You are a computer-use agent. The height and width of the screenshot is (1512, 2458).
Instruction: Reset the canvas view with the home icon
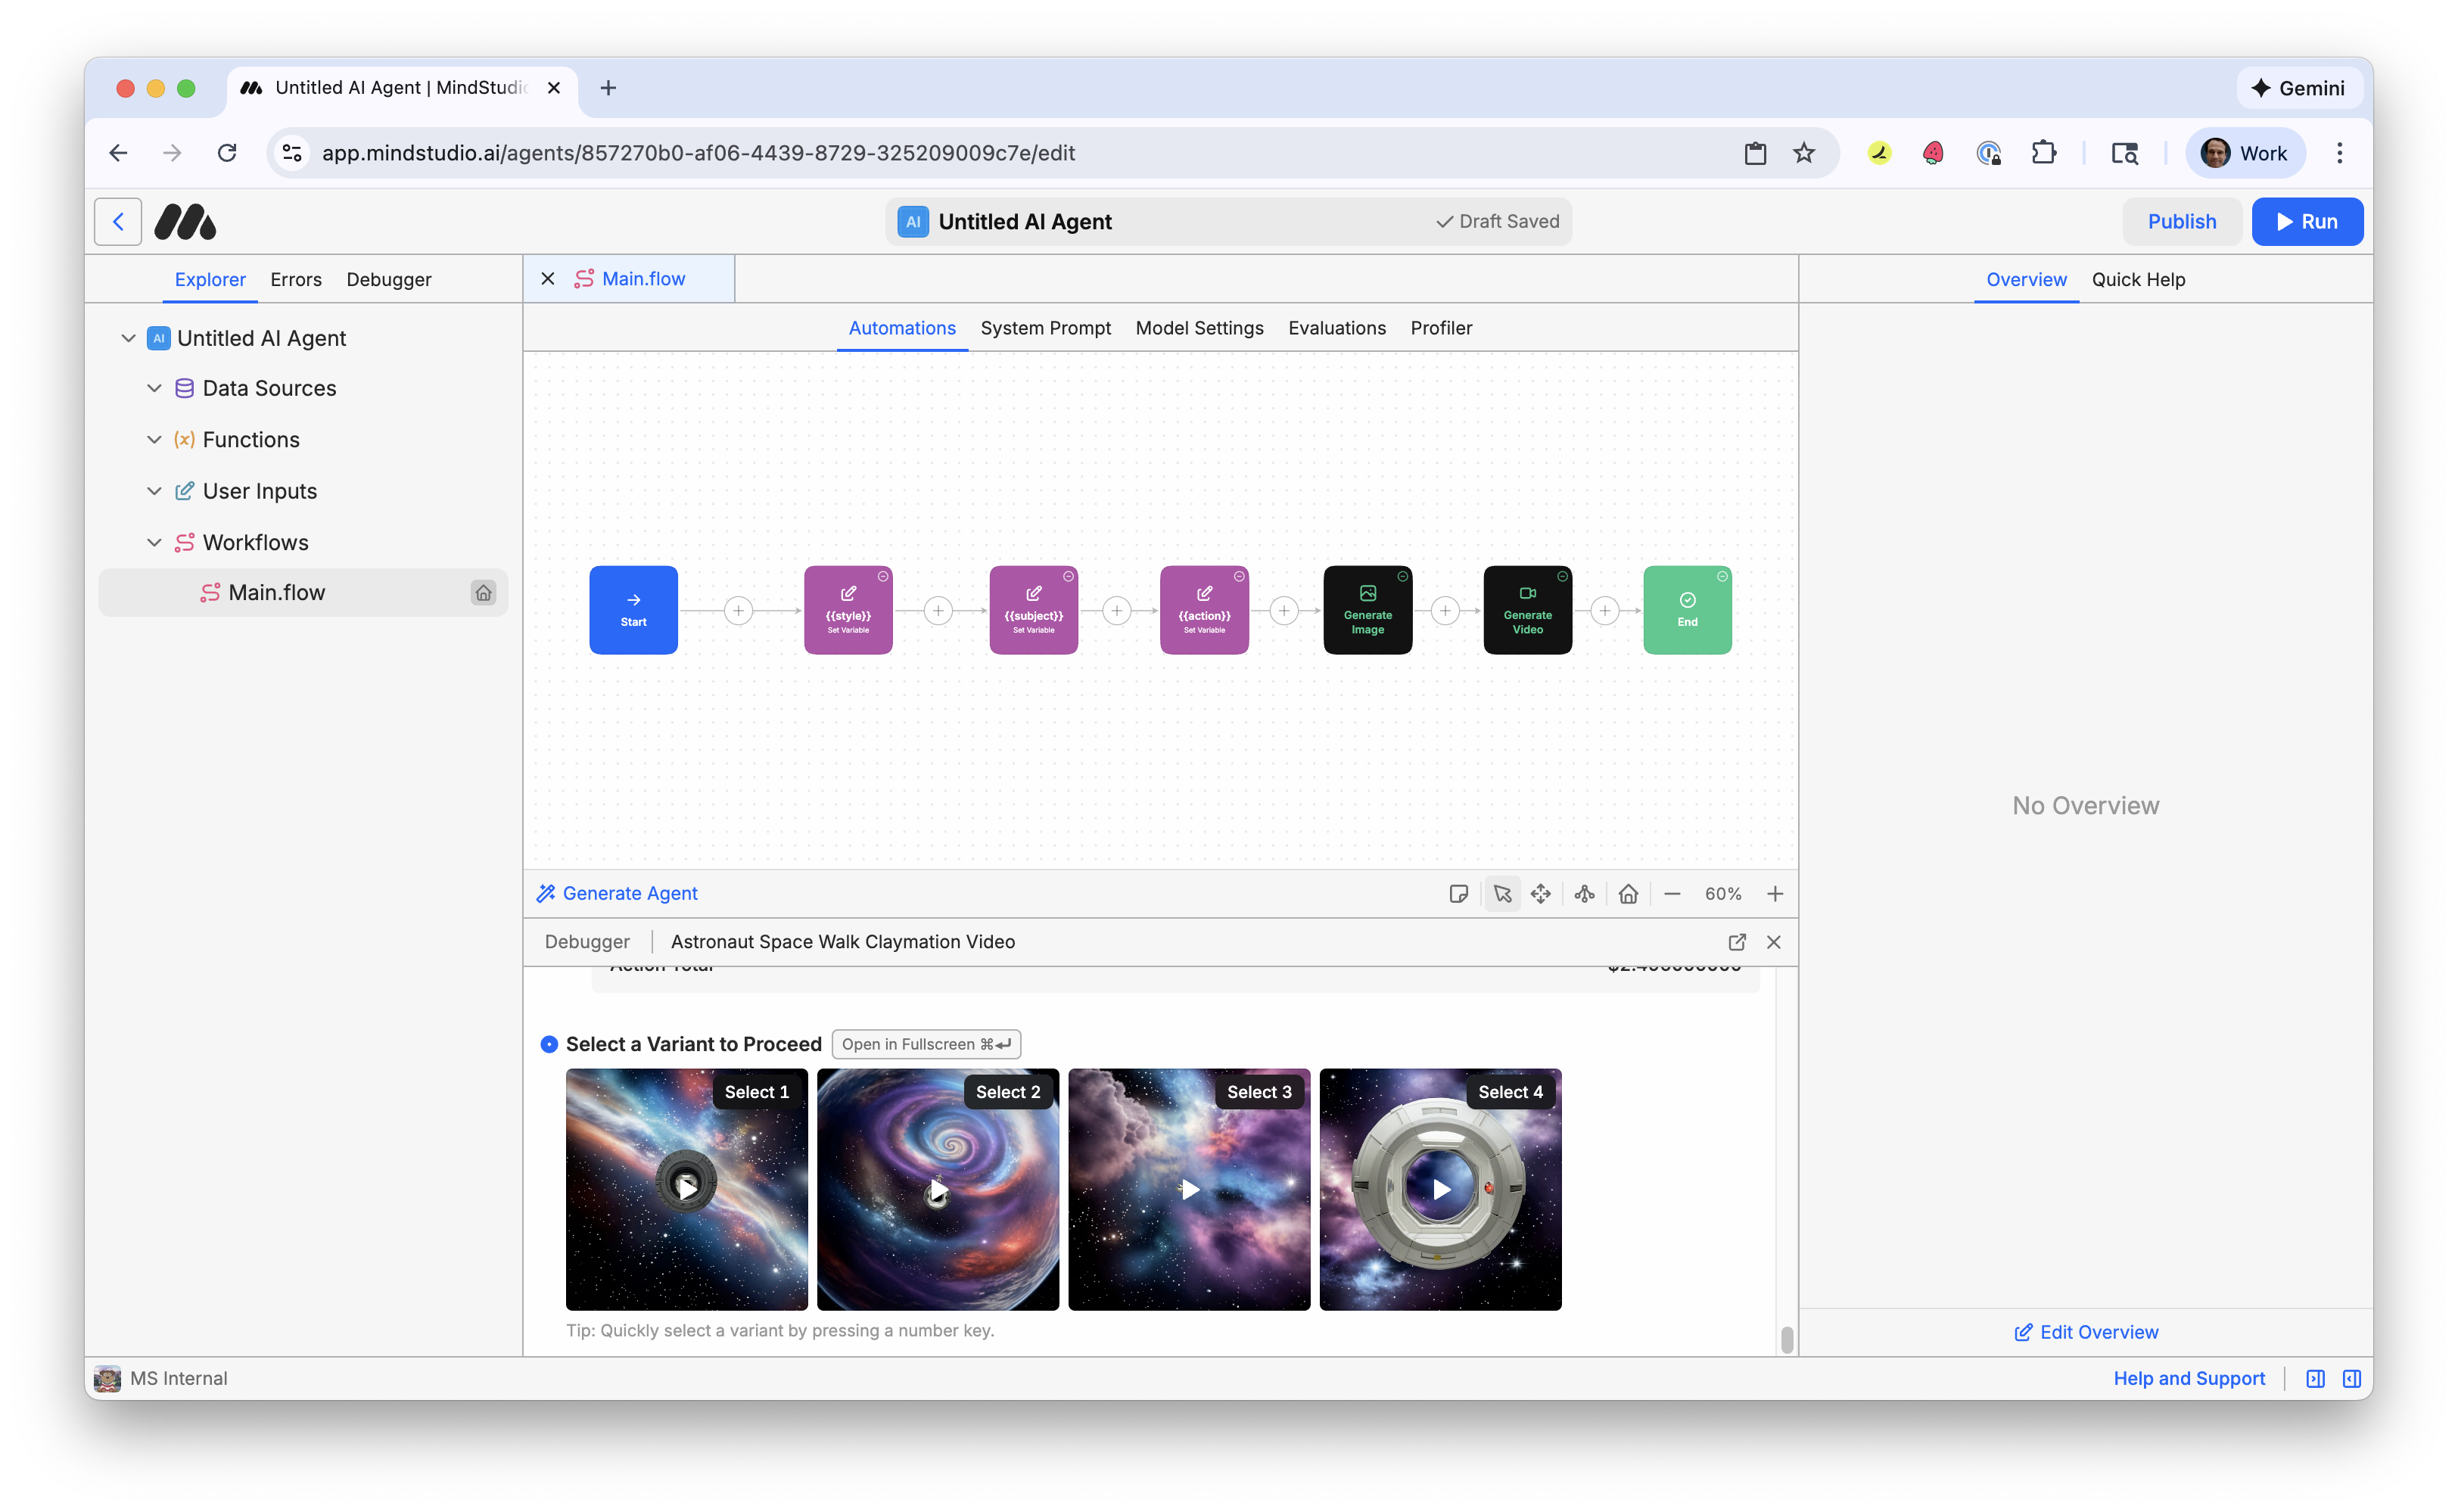click(x=1628, y=893)
